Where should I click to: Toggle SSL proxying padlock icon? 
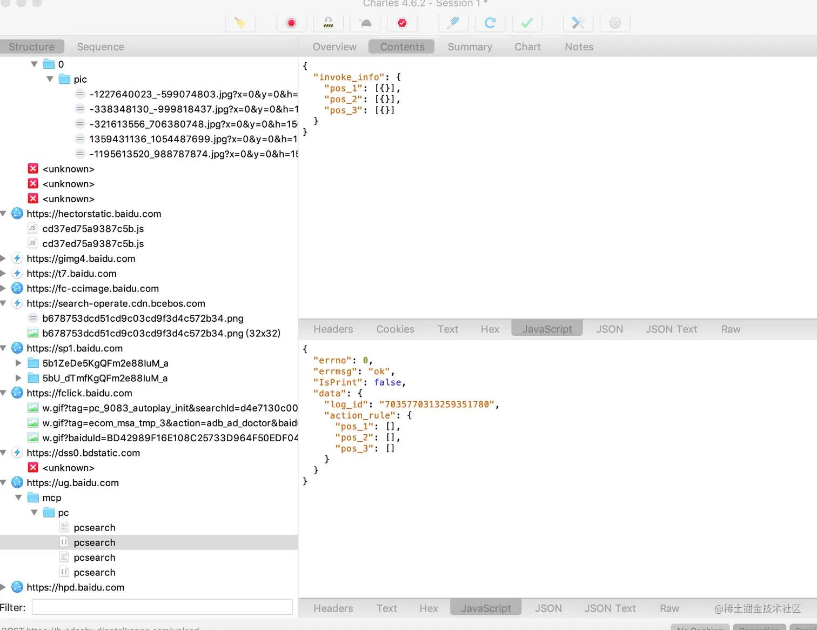point(328,23)
